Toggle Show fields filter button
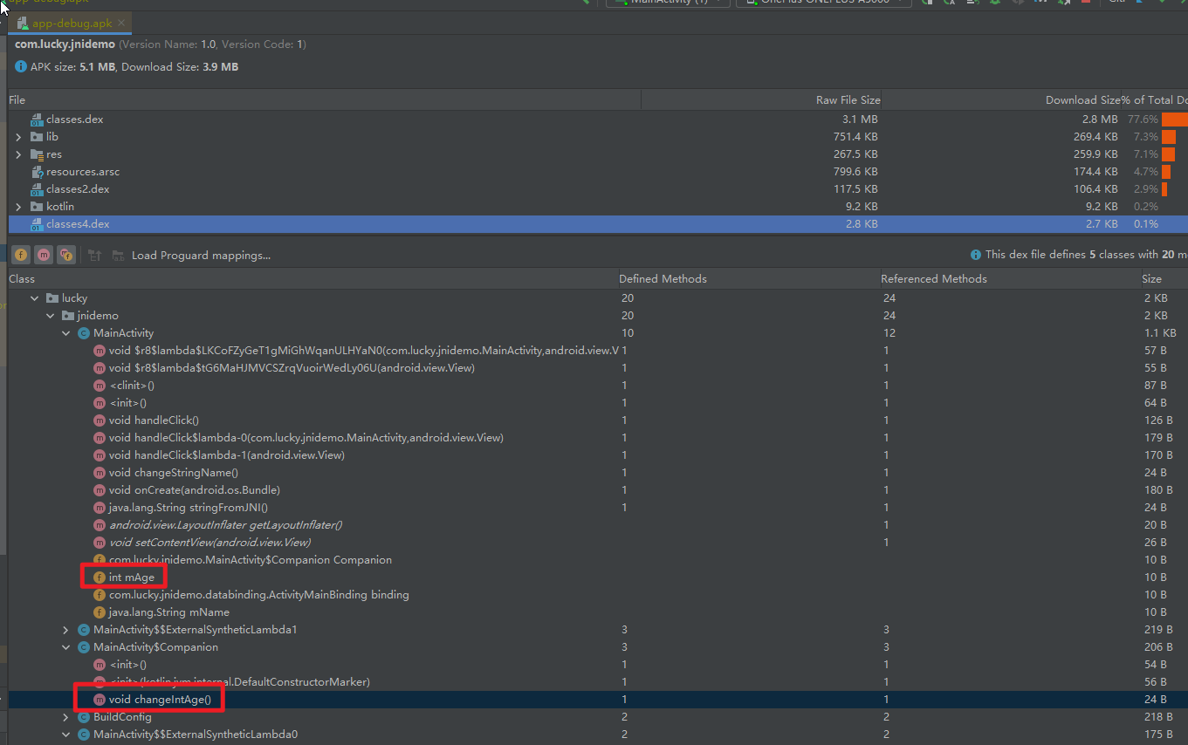 point(21,255)
